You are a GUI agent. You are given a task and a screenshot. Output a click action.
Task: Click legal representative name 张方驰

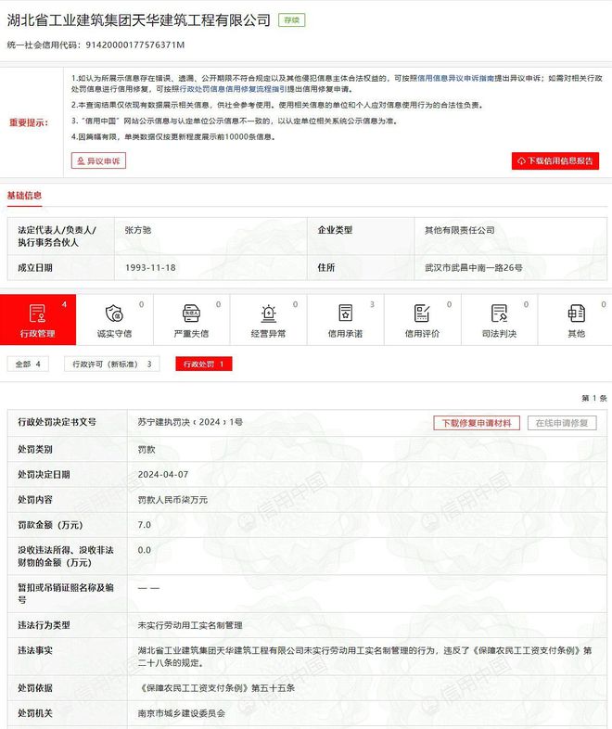138,230
